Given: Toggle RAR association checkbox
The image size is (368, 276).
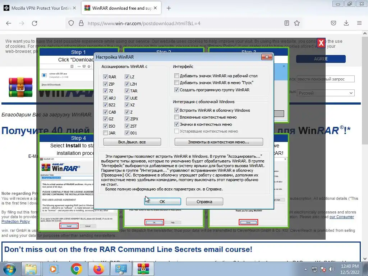Looking at the screenshot, I should pyautogui.click(x=105, y=77).
